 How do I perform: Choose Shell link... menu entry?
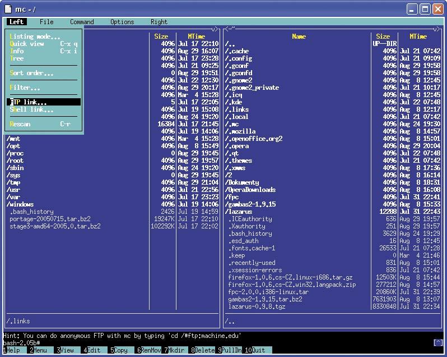[x=44, y=109]
